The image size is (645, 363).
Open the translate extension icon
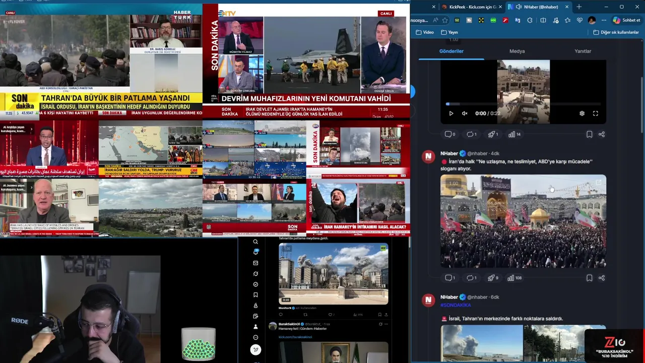click(518, 20)
